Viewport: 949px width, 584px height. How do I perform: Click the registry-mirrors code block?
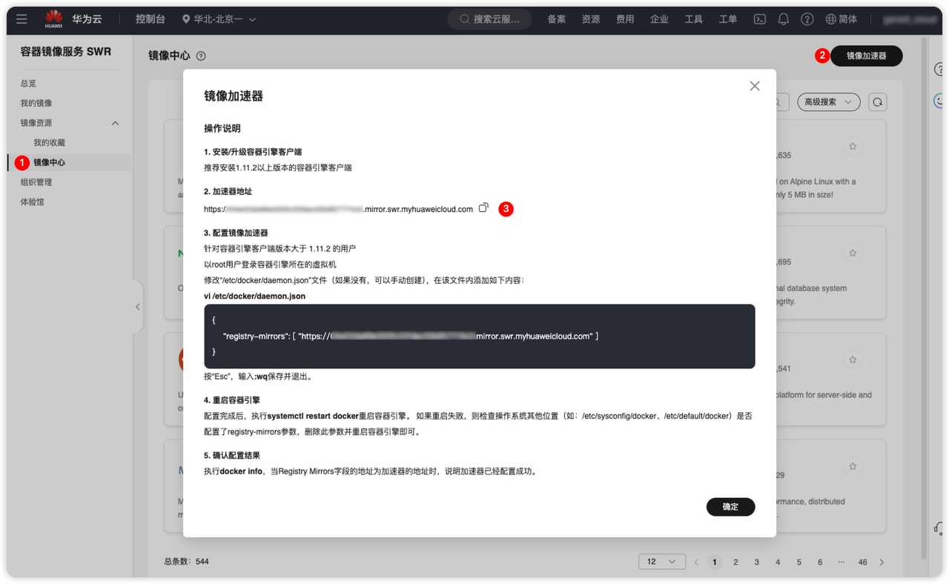[x=480, y=336]
